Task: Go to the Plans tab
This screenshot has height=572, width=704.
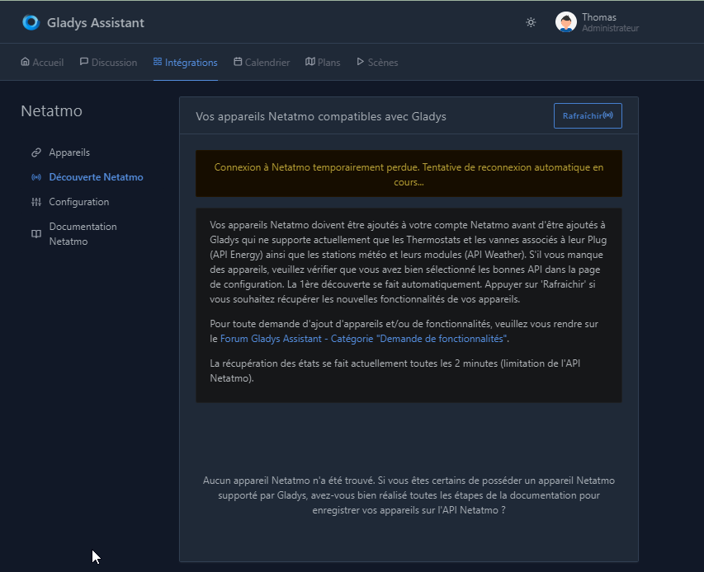Action: pos(323,63)
